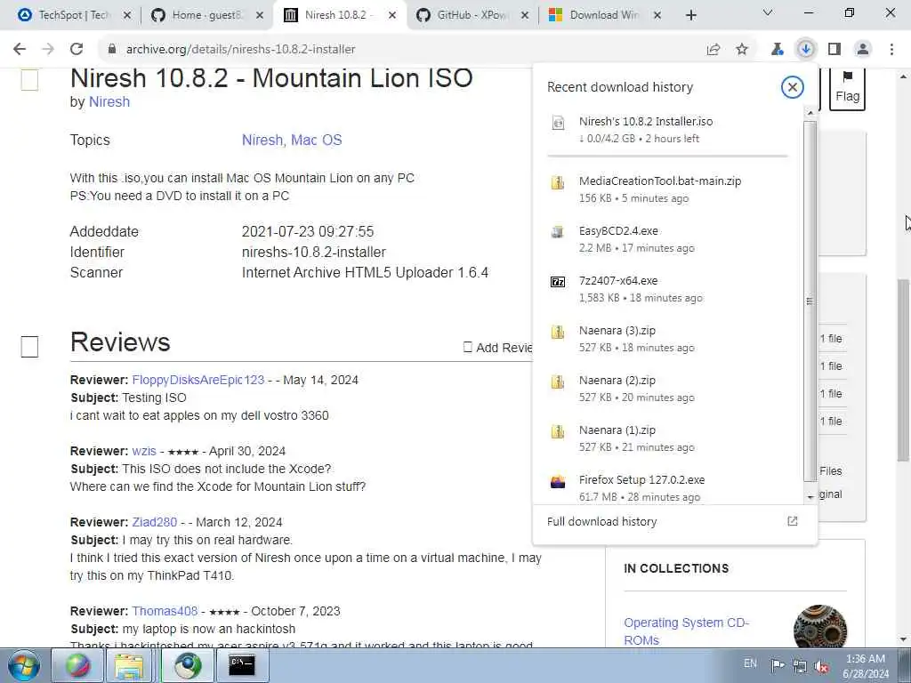Open the command prompt taskbar window
The height and width of the screenshot is (683, 911).
(x=241, y=665)
